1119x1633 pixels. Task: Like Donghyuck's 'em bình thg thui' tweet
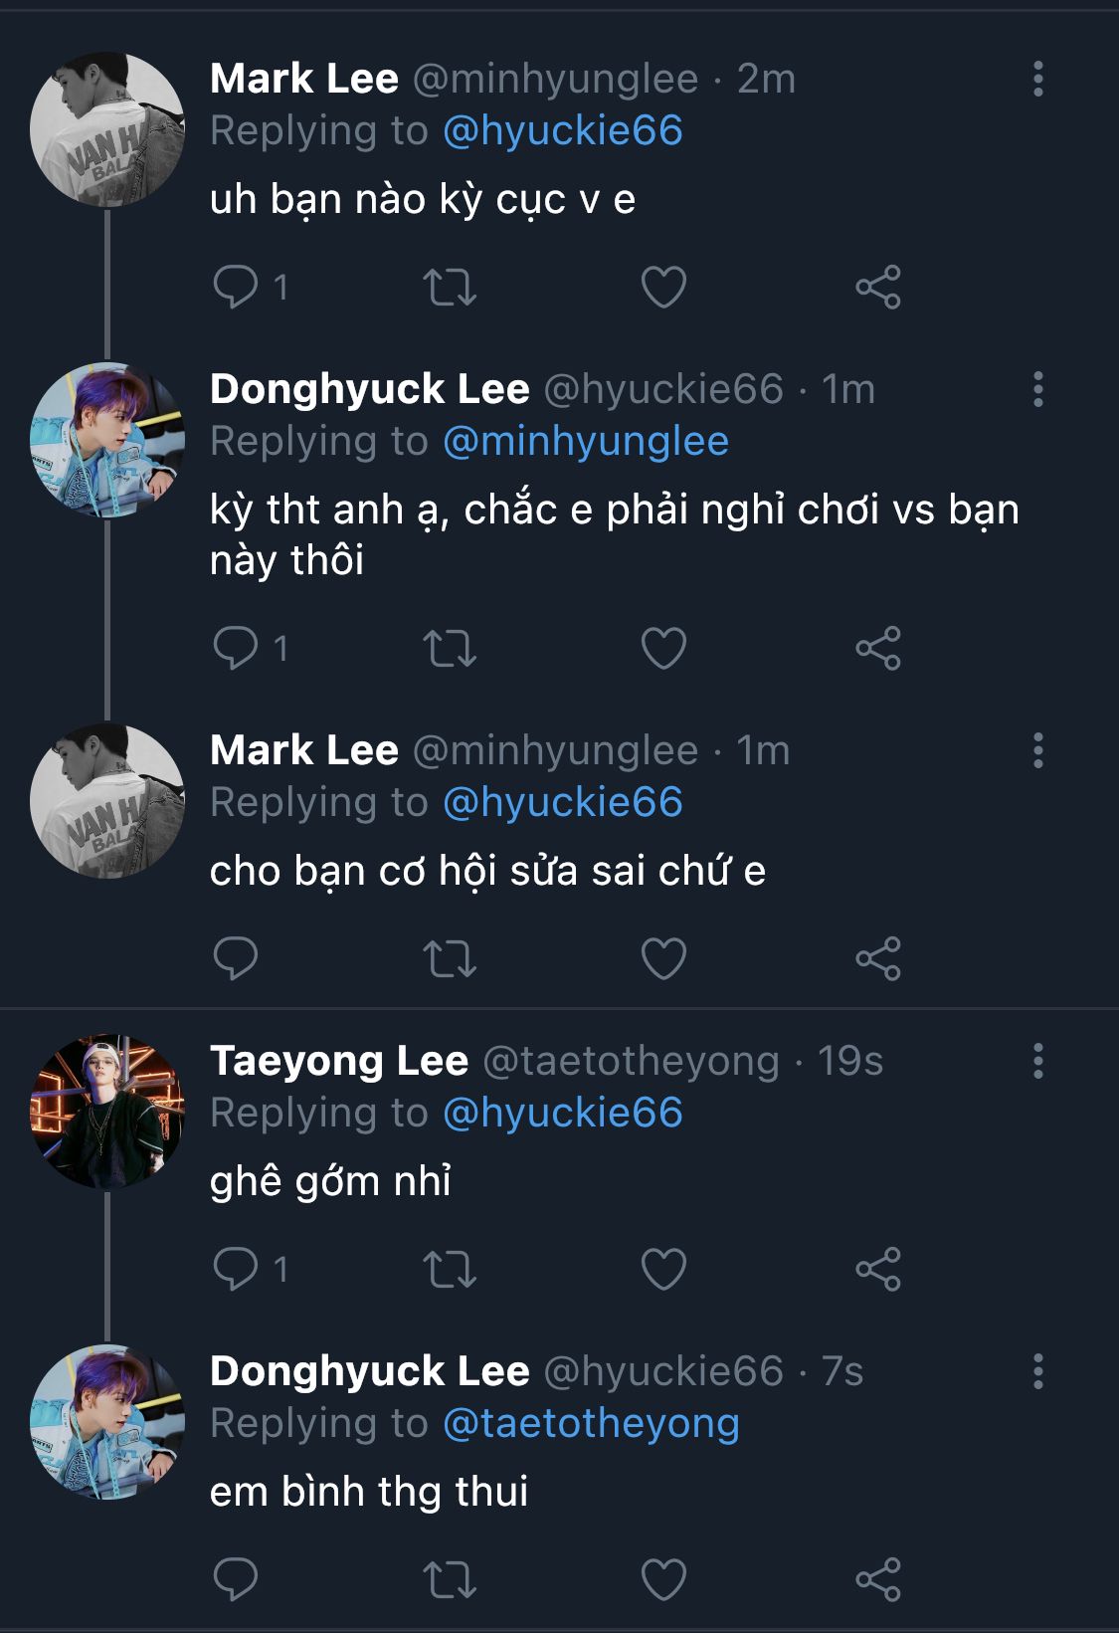(x=663, y=1579)
